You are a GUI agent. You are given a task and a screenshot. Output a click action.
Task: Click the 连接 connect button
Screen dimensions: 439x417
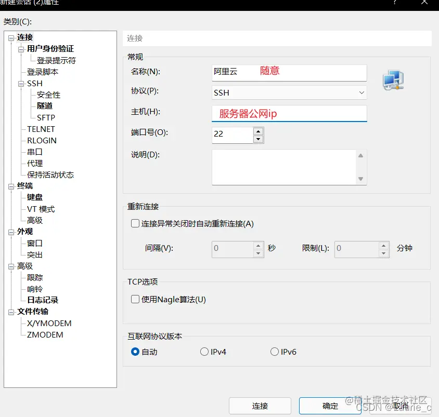[x=260, y=406]
